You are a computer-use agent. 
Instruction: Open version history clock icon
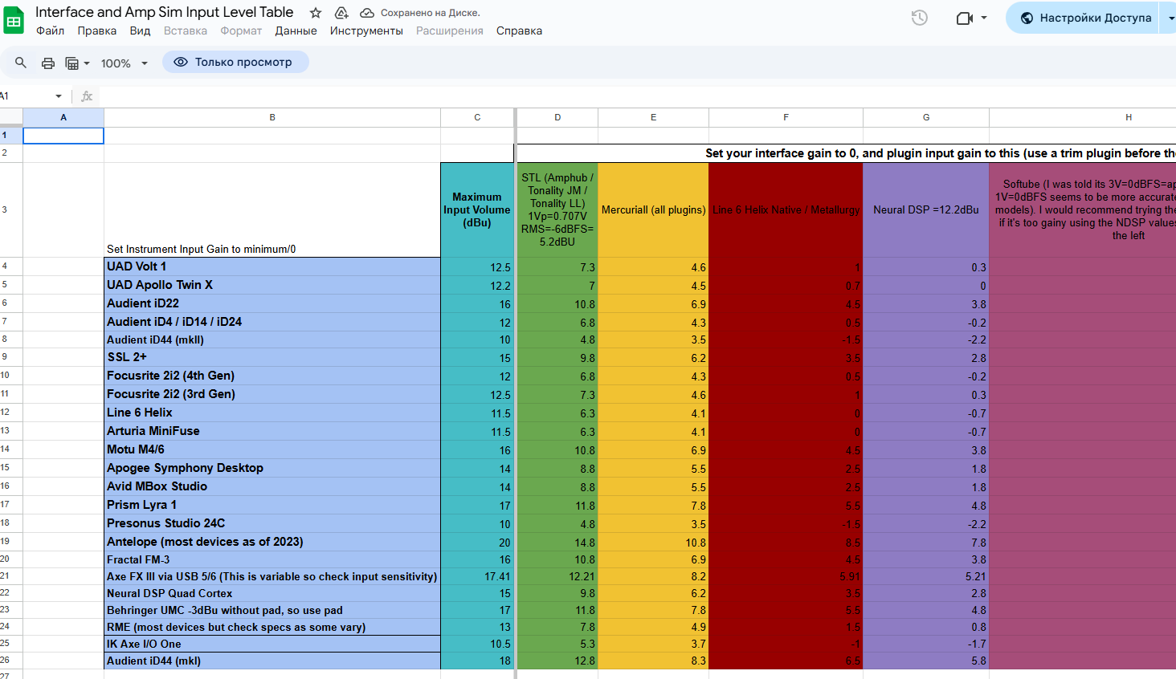pos(920,18)
